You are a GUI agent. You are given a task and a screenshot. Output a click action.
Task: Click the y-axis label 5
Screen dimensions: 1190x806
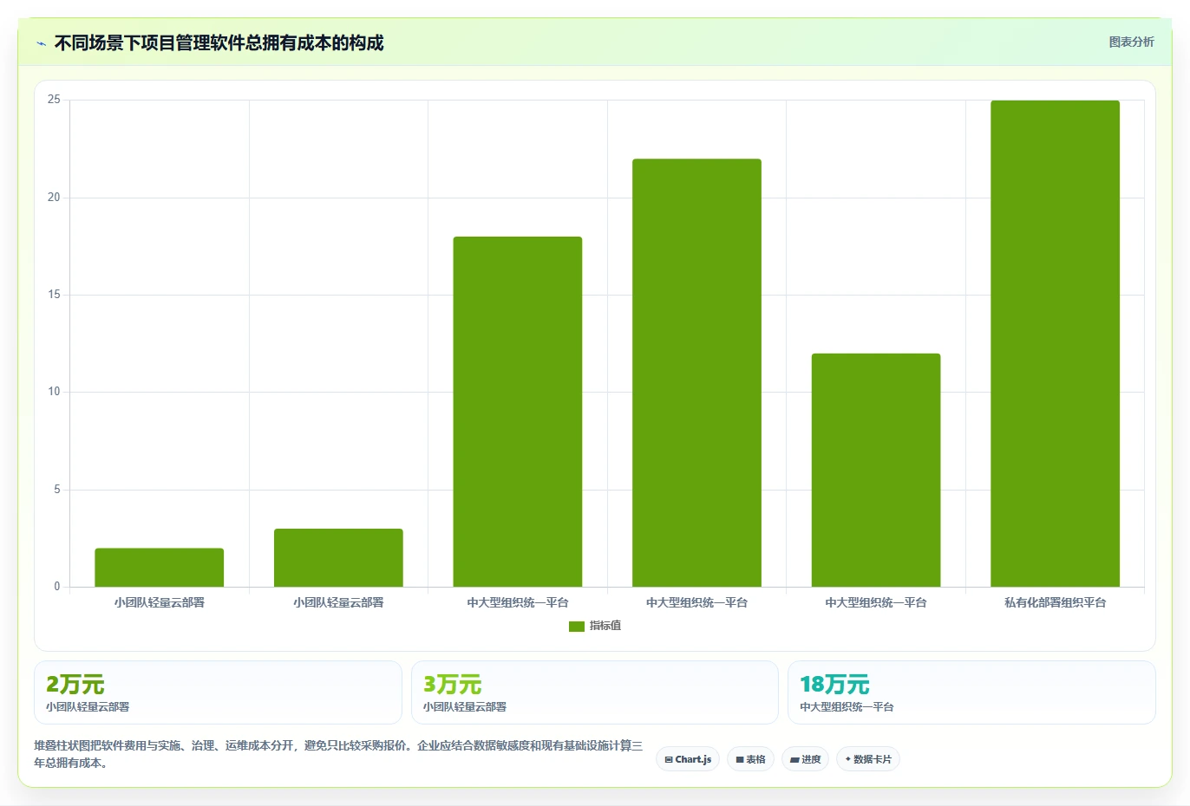pos(57,490)
